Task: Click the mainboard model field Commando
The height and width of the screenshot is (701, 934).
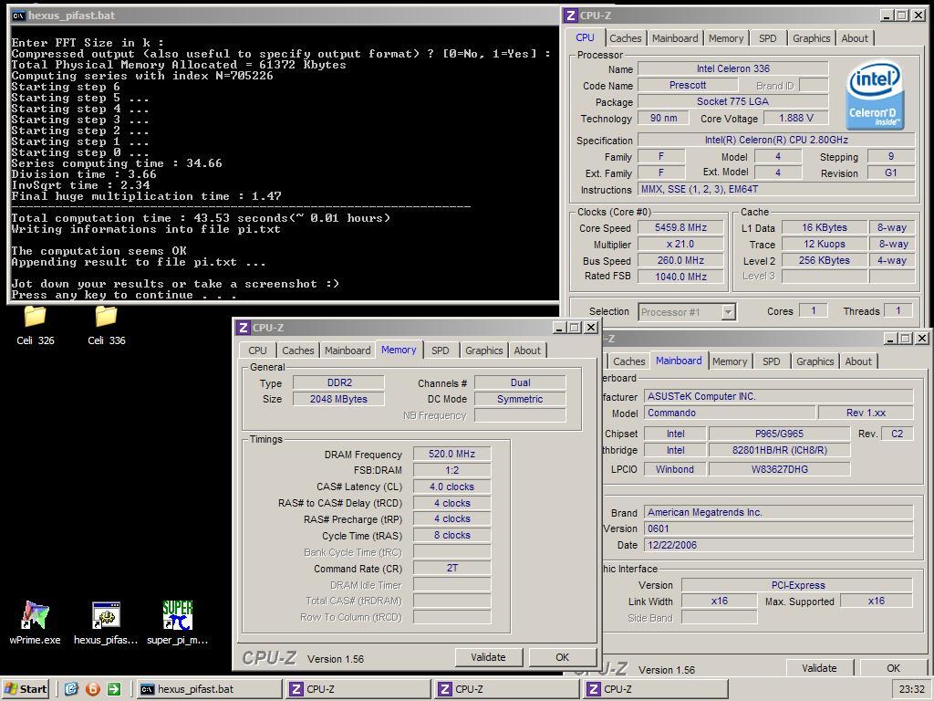Action: pos(730,413)
